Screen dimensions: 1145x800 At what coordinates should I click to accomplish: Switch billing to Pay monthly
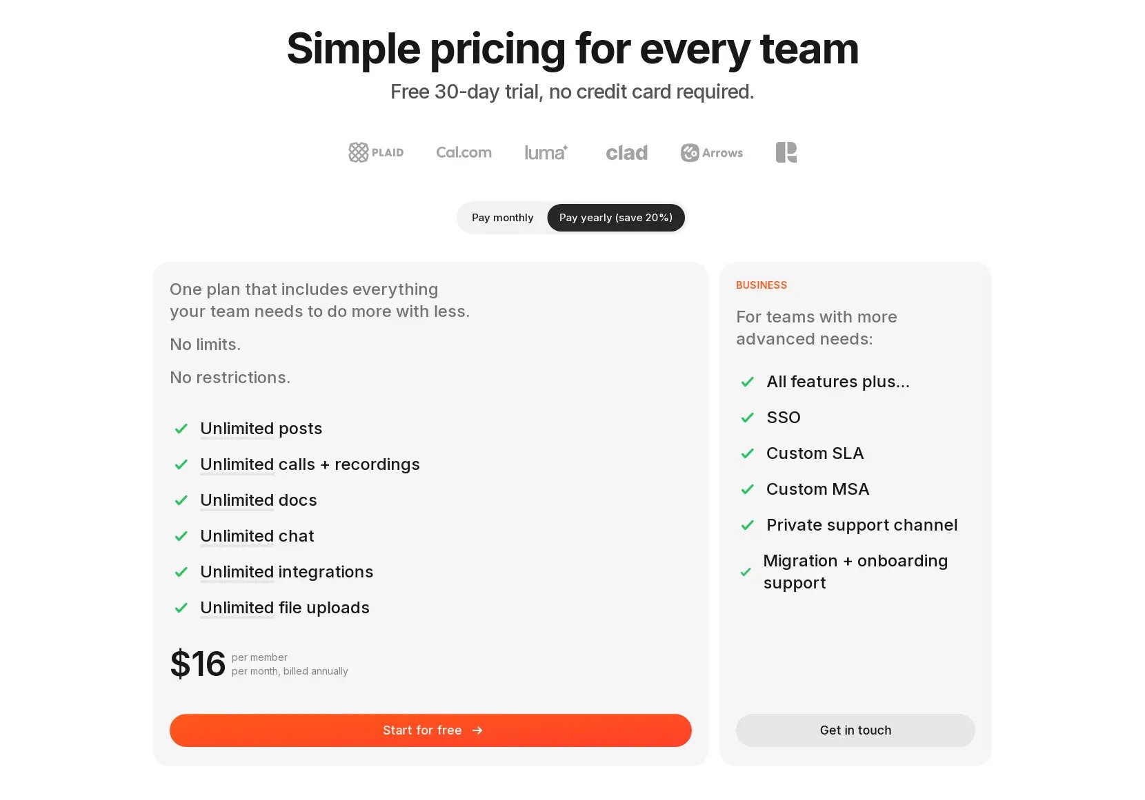[x=502, y=218]
